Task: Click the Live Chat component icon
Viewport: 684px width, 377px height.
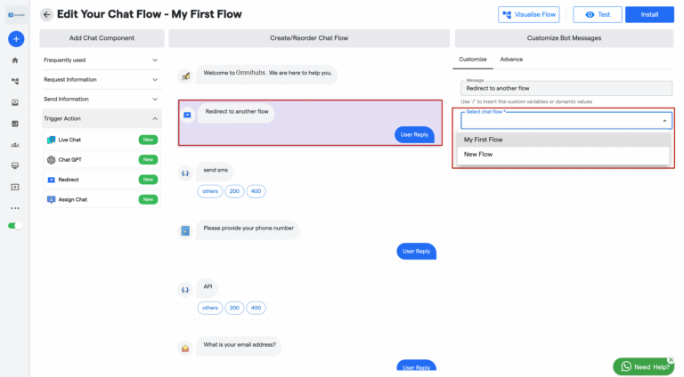Action: (x=51, y=140)
